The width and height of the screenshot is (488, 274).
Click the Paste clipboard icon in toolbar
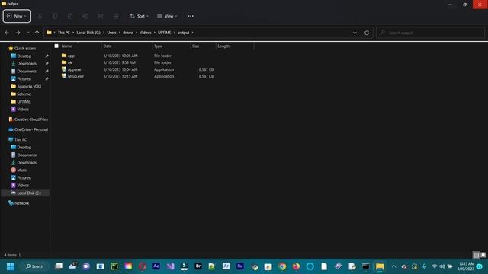click(x=70, y=16)
